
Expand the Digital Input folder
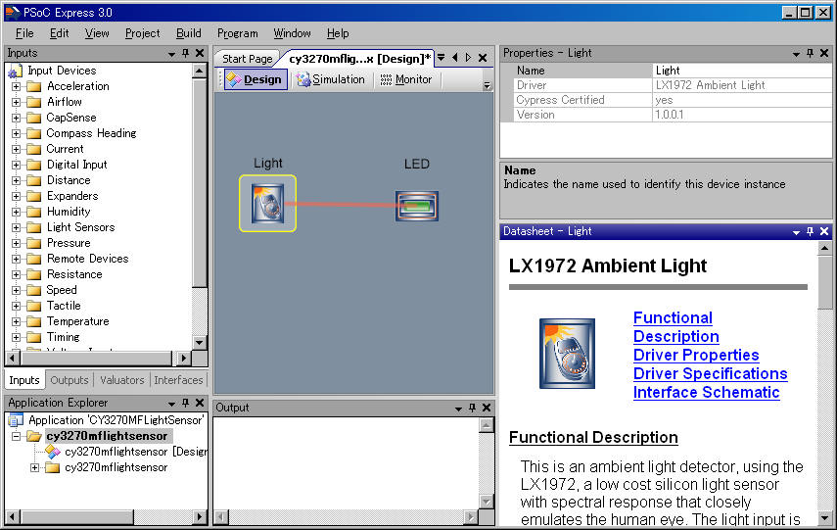(x=16, y=166)
